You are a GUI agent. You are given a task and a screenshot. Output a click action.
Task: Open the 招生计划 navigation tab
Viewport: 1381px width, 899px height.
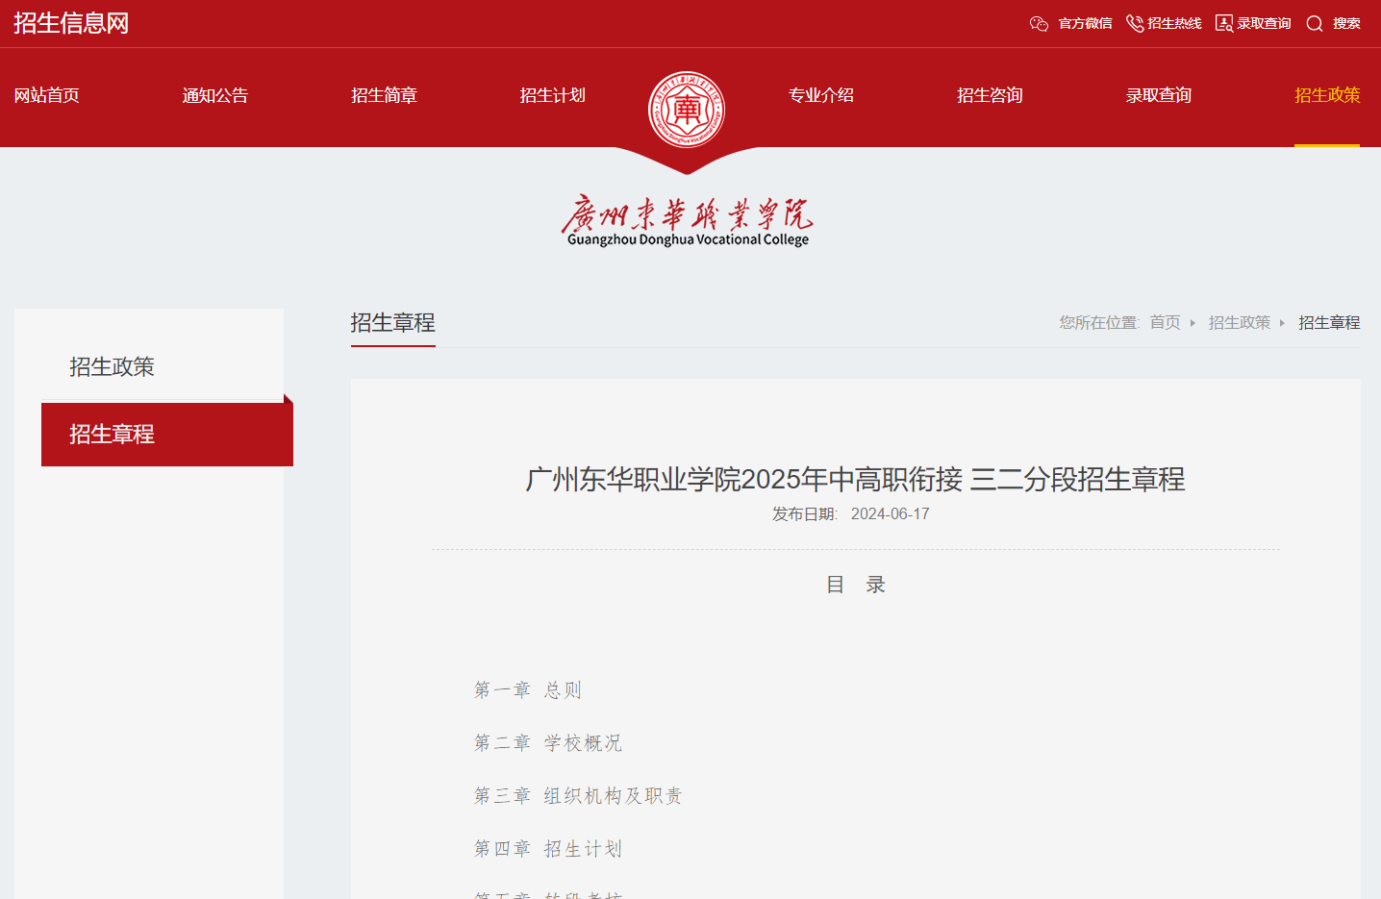click(x=552, y=95)
